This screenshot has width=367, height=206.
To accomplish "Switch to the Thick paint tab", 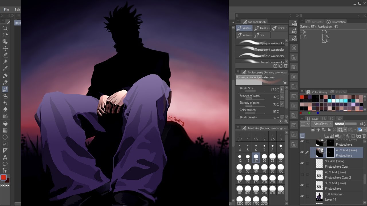I will 279,28.
